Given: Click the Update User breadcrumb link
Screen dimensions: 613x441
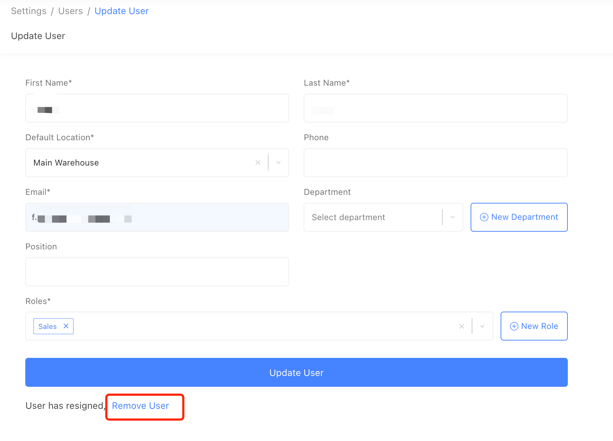Looking at the screenshot, I should [121, 11].
